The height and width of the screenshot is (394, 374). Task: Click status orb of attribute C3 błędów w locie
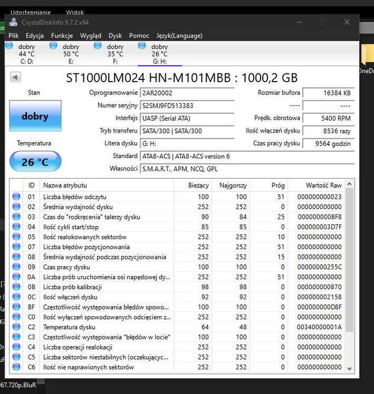click(x=16, y=337)
